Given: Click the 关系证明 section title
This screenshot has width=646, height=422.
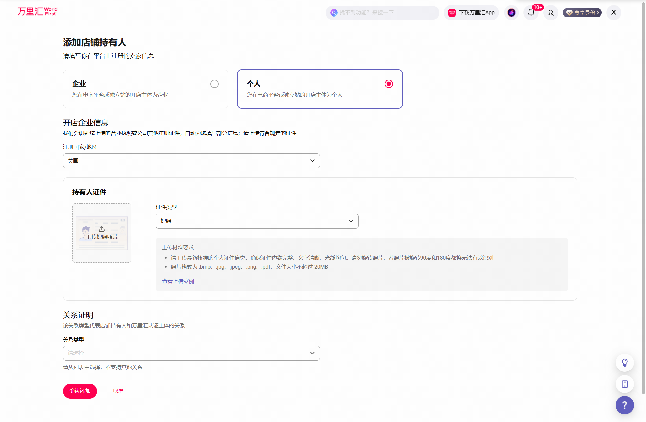Looking at the screenshot, I should [78, 315].
